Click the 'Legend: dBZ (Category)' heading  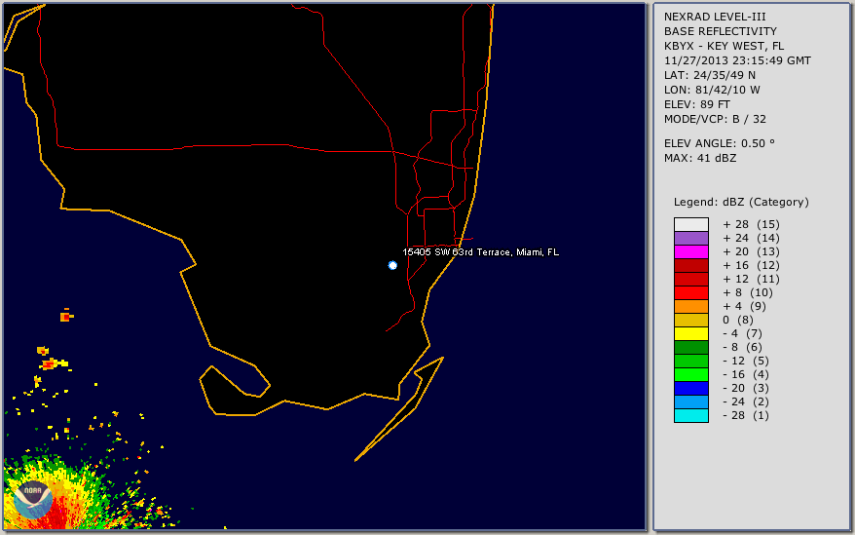(x=741, y=202)
